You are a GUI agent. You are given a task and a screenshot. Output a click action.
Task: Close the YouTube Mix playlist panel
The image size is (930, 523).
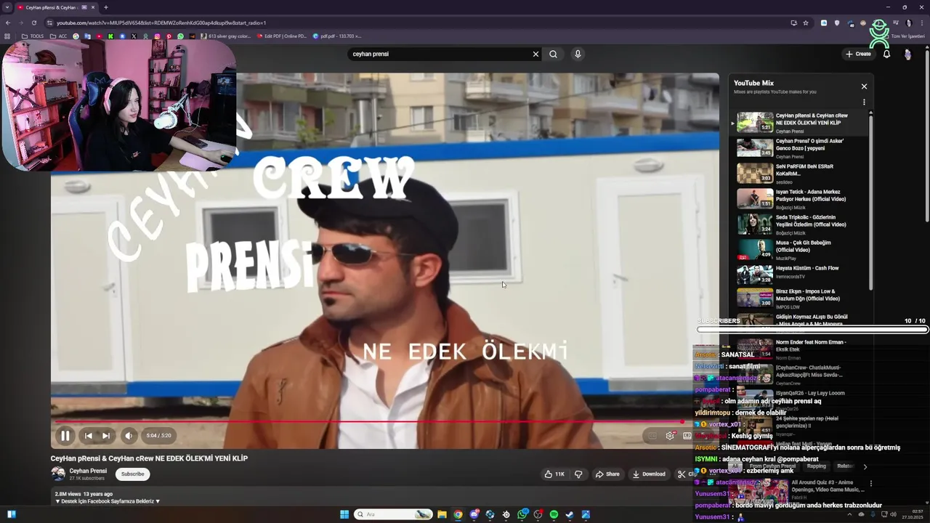pos(864,86)
